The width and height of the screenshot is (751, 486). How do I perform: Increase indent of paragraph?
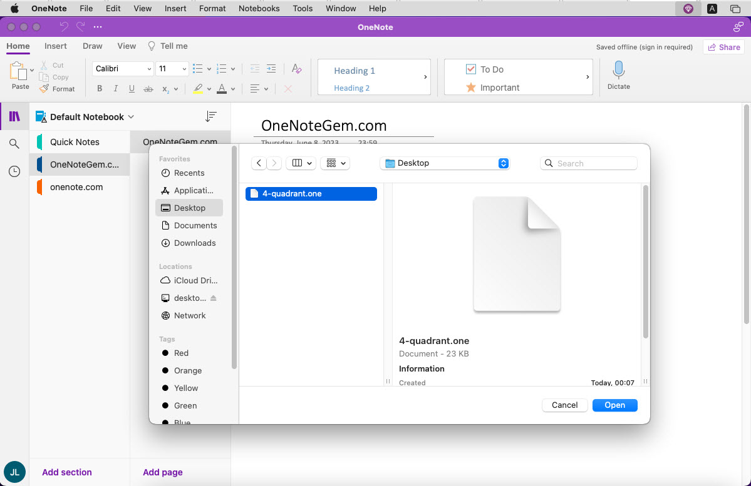(x=271, y=68)
